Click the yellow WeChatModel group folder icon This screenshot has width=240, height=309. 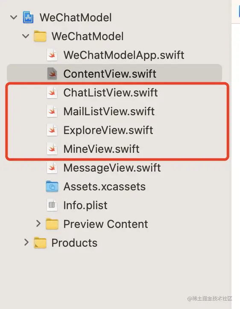pos(40,36)
